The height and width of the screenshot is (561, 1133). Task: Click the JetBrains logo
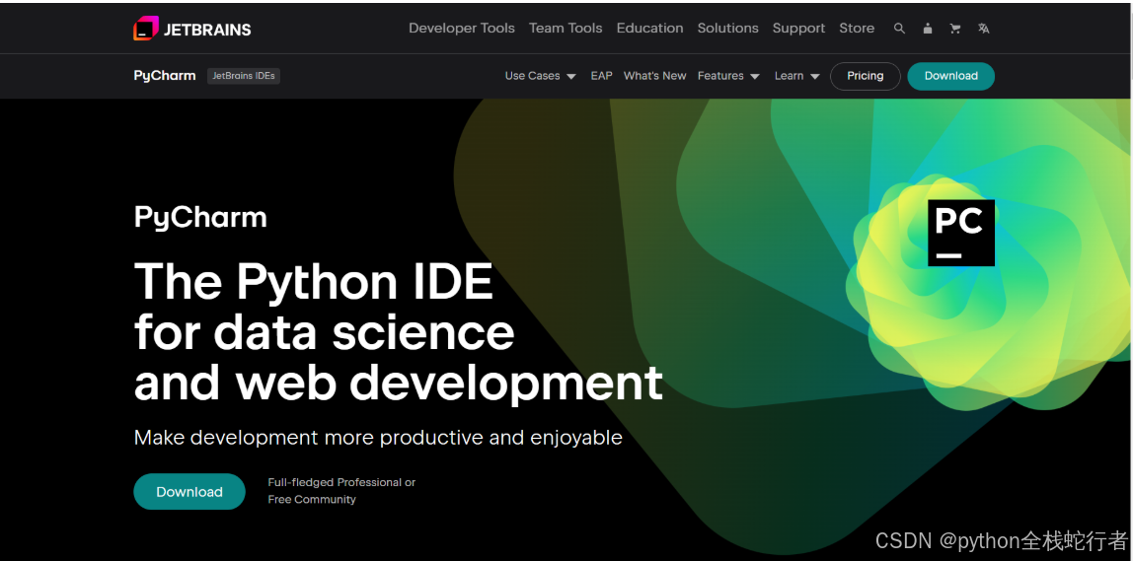(x=192, y=29)
